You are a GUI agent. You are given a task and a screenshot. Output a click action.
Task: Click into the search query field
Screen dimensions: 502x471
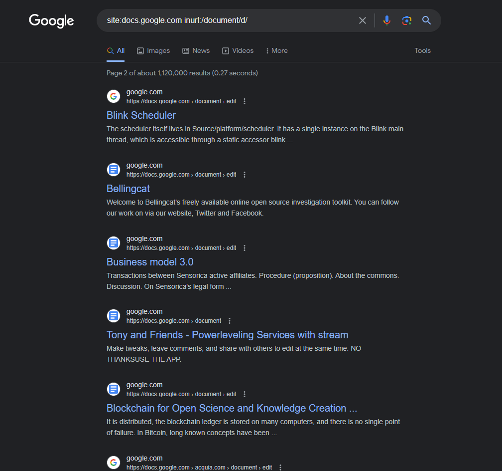point(224,20)
